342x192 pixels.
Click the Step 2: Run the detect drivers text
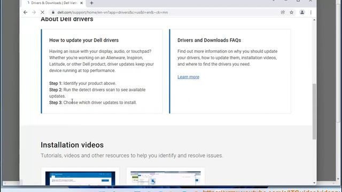point(97,93)
